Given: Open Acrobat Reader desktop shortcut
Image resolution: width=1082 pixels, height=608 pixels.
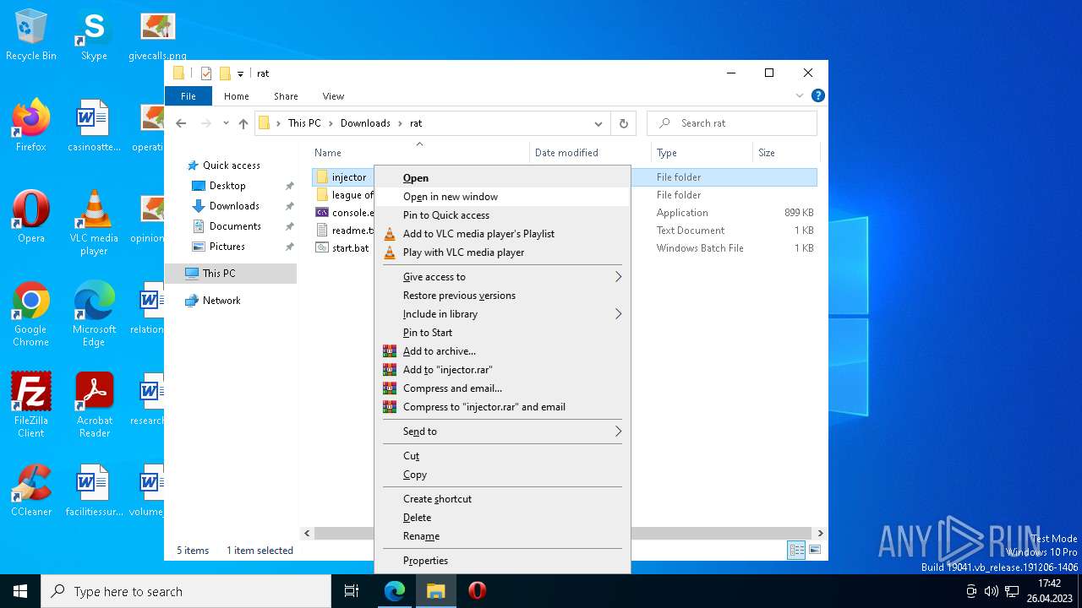Looking at the screenshot, I should [94, 405].
